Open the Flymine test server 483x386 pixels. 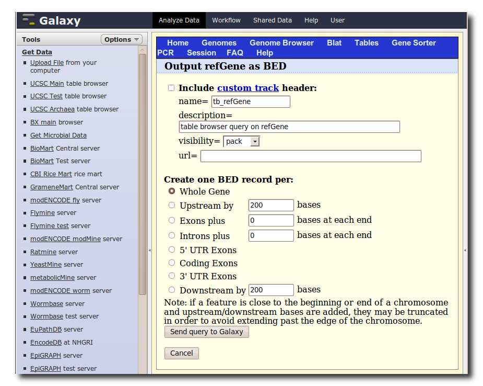pyautogui.click(x=49, y=226)
